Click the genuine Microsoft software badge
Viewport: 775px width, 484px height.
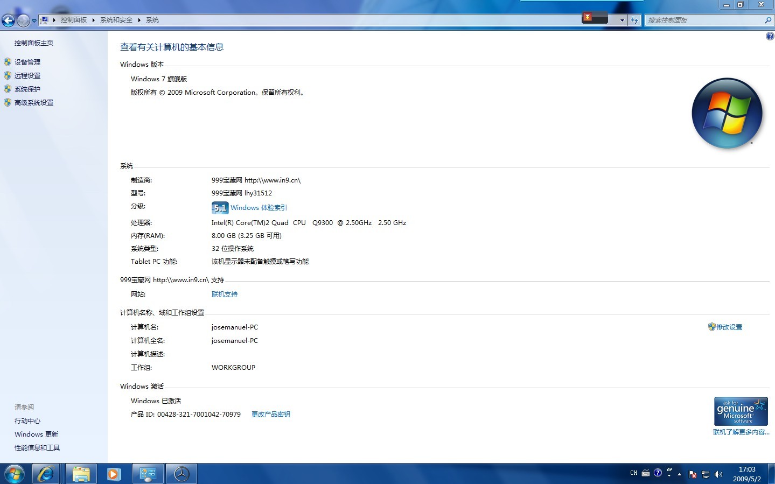(x=741, y=412)
